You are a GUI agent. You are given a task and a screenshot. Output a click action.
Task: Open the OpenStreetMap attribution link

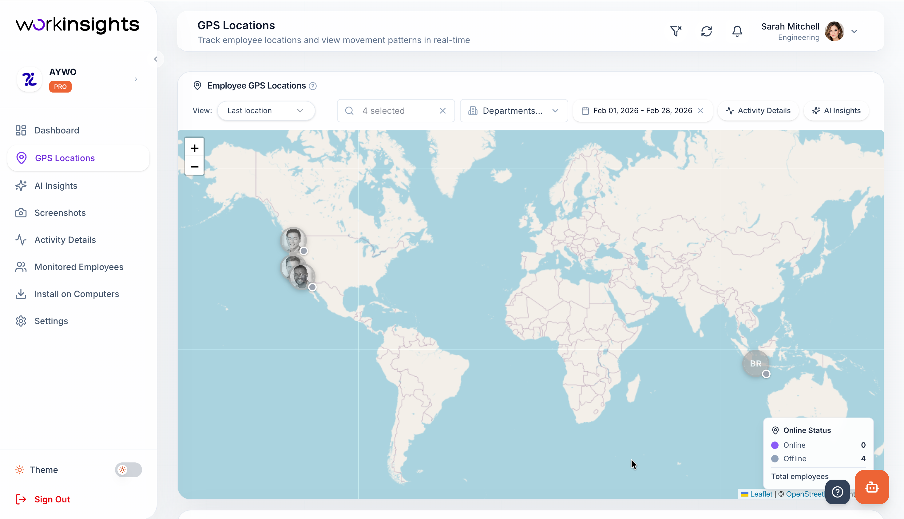click(x=805, y=494)
